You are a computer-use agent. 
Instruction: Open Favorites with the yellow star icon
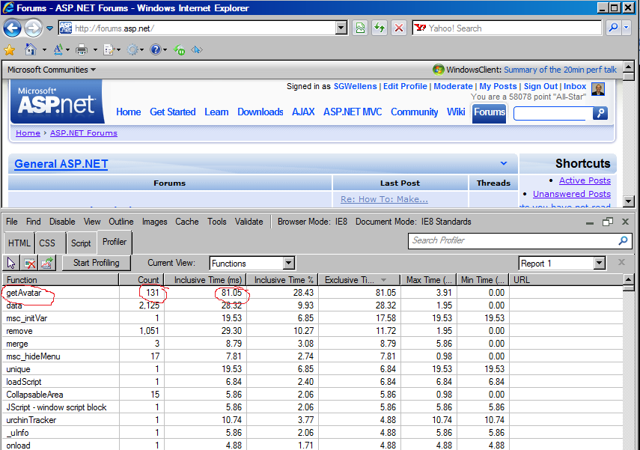pyautogui.click(x=10, y=50)
